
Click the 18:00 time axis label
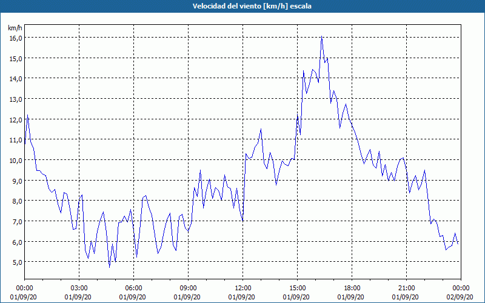click(x=352, y=288)
